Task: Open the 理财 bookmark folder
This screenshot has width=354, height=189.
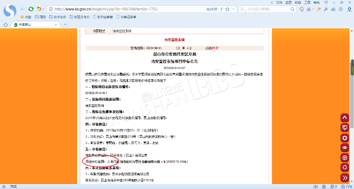Action: [41, 17]
